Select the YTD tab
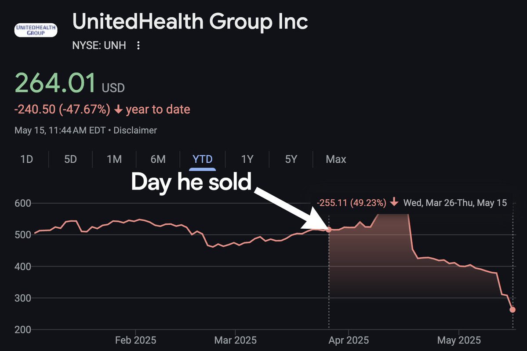 [x=203, y=159]
